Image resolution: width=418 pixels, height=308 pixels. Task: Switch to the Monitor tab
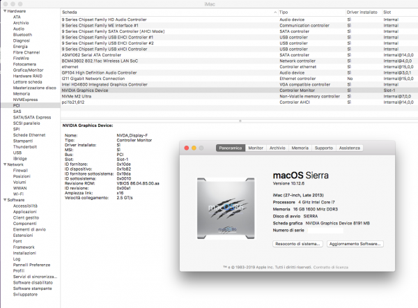256,148
